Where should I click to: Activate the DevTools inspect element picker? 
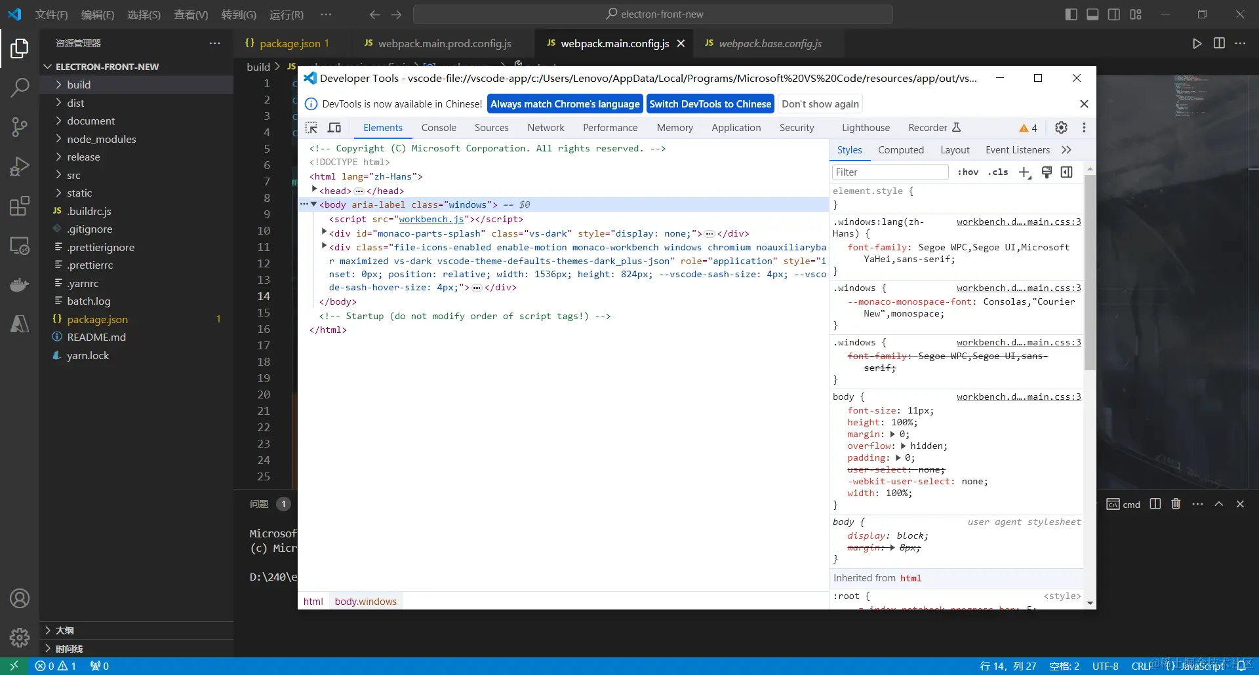click(311, 127)
